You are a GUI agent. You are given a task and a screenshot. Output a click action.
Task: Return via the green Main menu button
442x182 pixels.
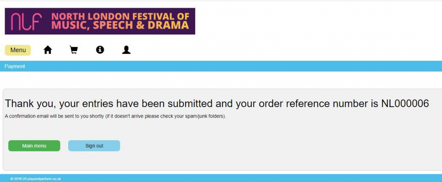(34, 146)
